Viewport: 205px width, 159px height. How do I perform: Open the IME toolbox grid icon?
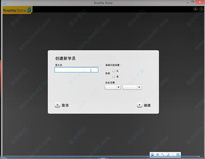[178, 154]
